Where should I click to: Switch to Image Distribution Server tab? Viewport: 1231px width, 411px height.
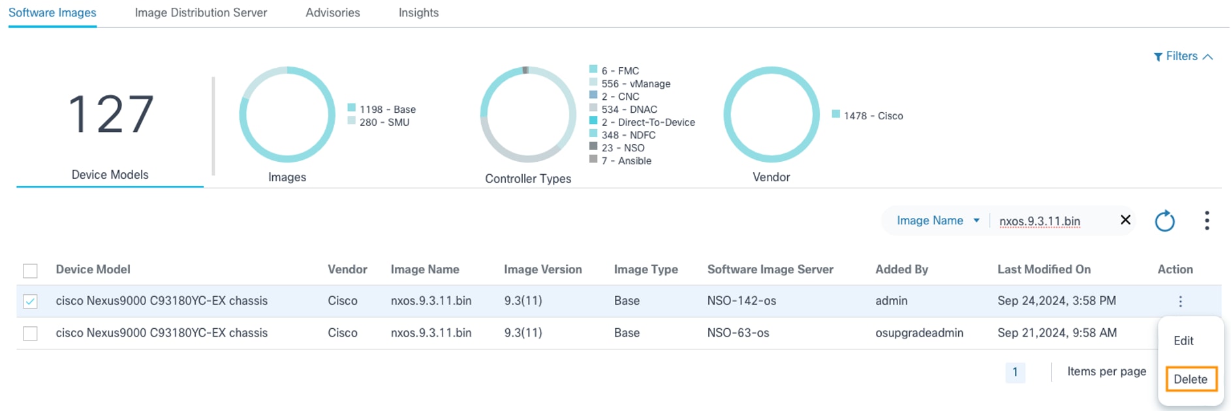tap(201, 12)
